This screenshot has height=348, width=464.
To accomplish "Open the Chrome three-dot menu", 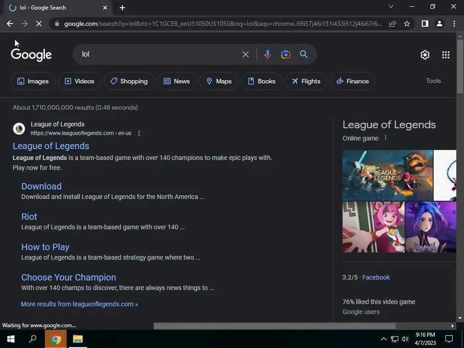I will click(x=454, y=24).
